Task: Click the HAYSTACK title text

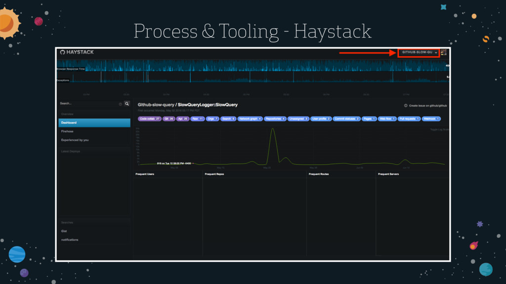Action: (80, 52)
